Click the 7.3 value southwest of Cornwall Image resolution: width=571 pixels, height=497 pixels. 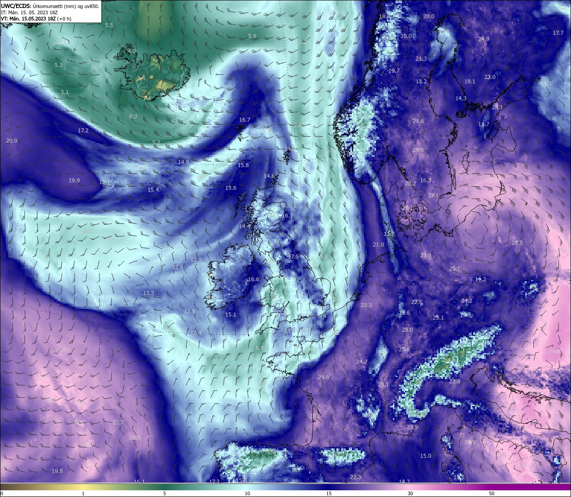tap(219, 358)
